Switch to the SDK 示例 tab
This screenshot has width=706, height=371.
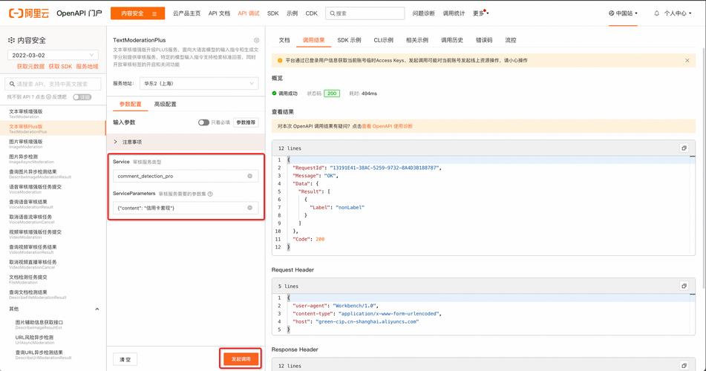coord(349,40)
